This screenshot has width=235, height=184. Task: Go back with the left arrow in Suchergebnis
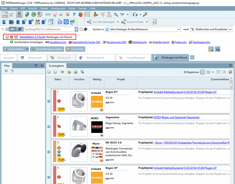[x=49, y=72]
